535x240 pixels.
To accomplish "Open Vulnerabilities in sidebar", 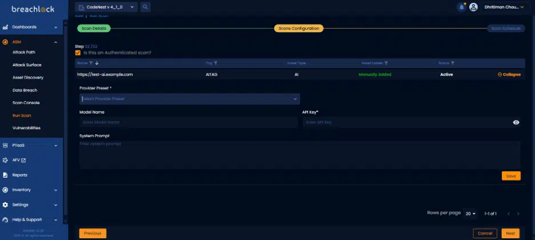I will click(x=27, y=128).
